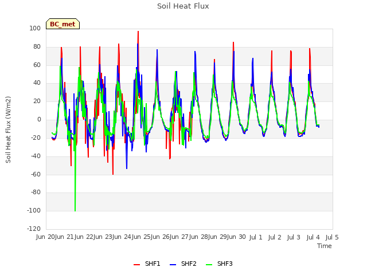Click the 100 y-axis tick label
Viewport: 367px width, 275px height.
(x=35, y=28)
